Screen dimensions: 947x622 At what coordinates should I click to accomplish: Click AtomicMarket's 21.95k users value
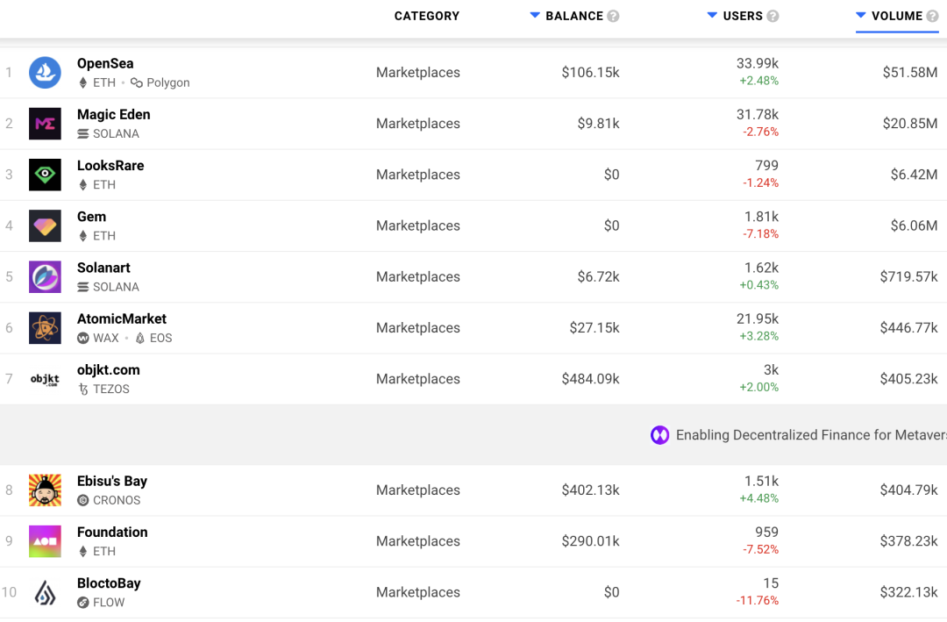coord(758,318)
